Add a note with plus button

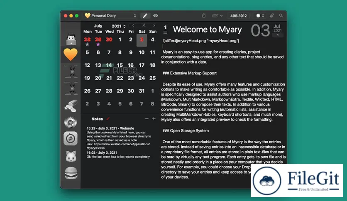[154, 119]
